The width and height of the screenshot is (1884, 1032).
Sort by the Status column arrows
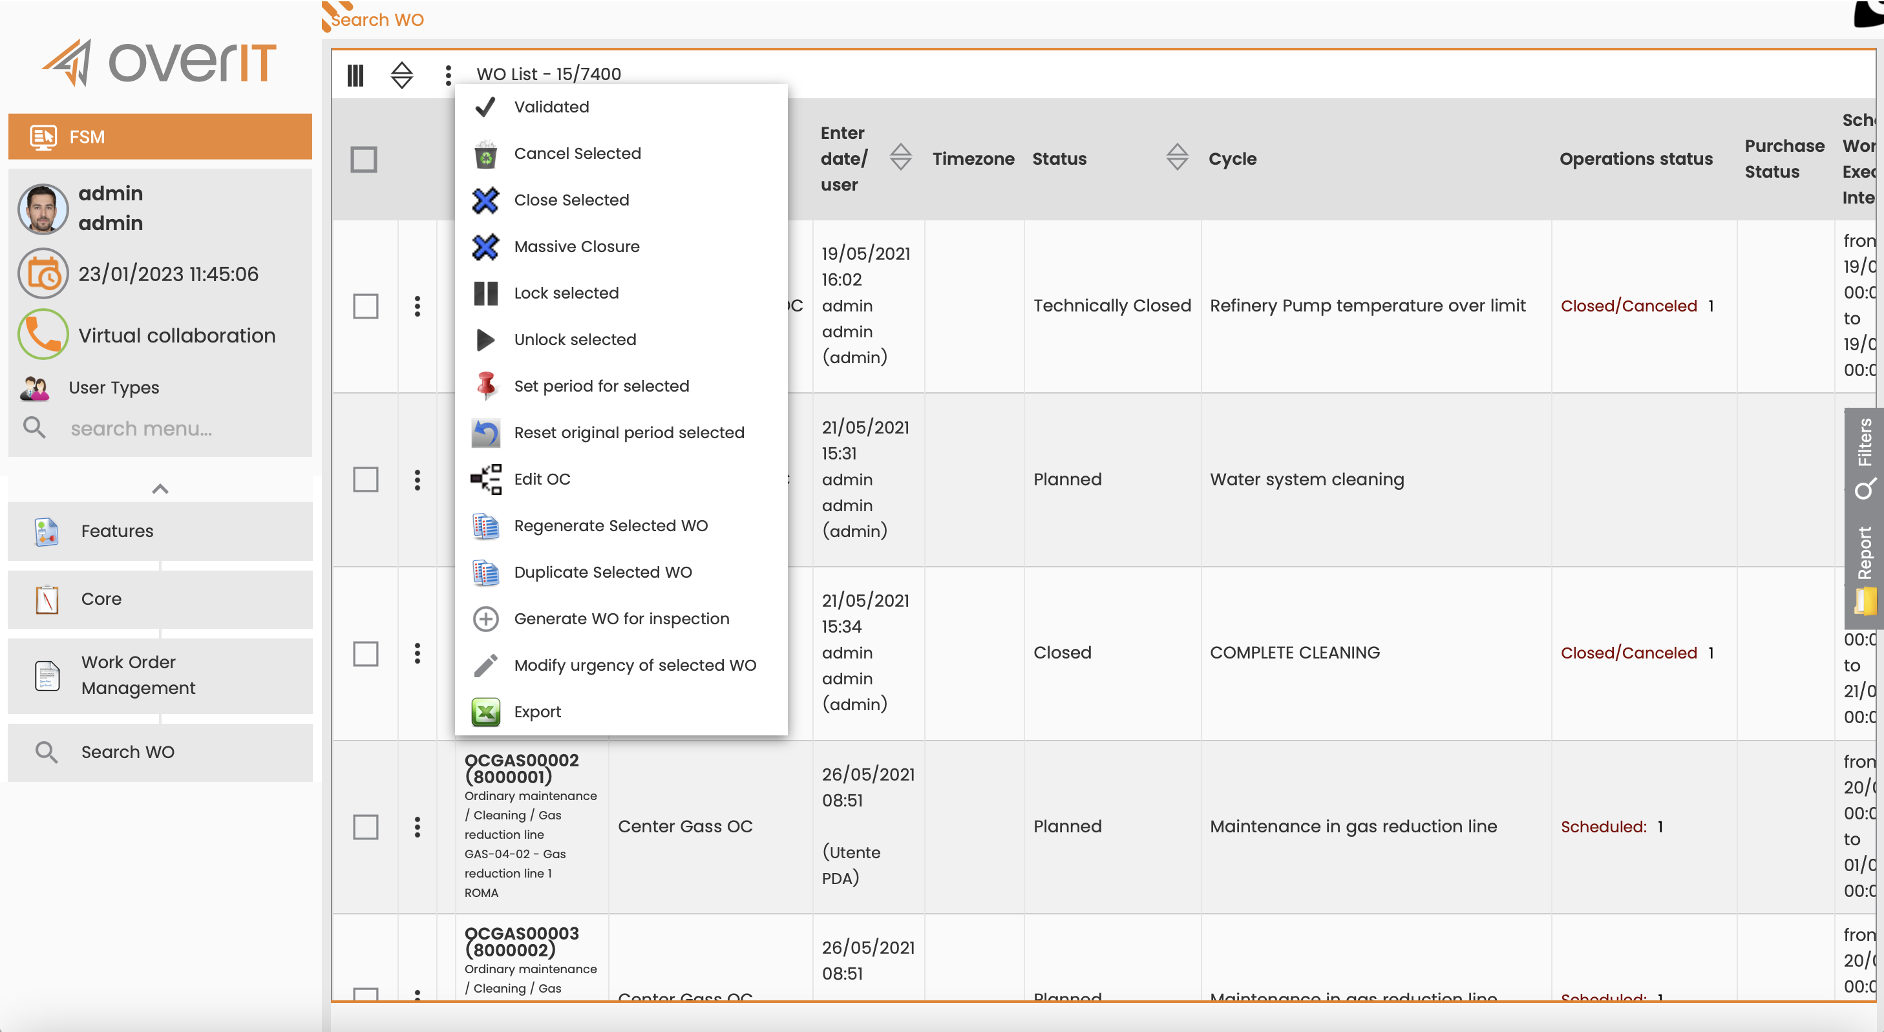pos(1177,157)
